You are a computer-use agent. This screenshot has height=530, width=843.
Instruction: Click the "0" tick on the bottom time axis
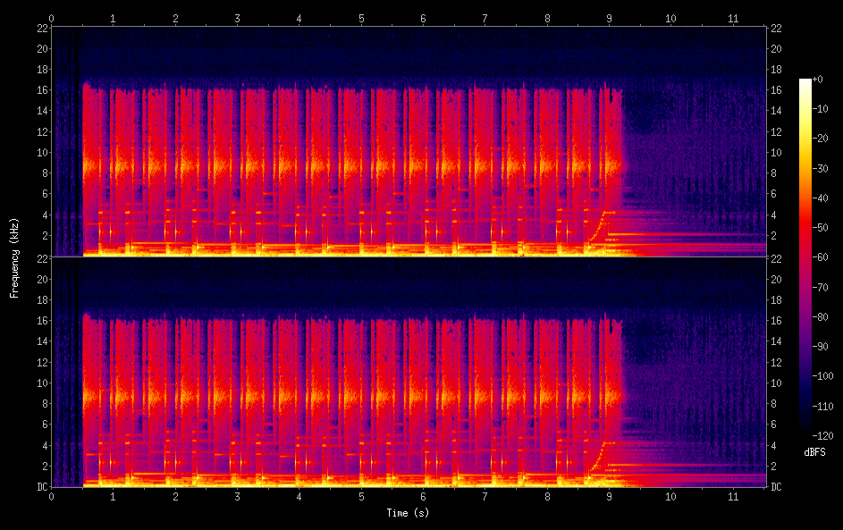(51, 496)
